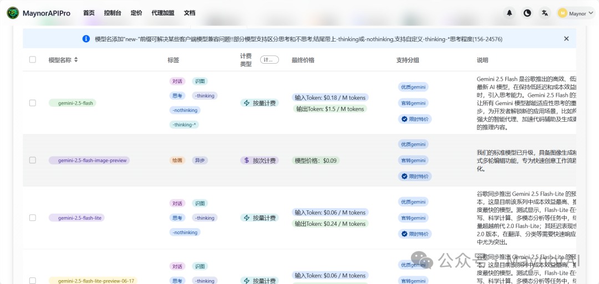Click -nothinking tag in gemini-2.5-flash-lite row
This screenshot has width=599, height=284.
click(185, 232)
